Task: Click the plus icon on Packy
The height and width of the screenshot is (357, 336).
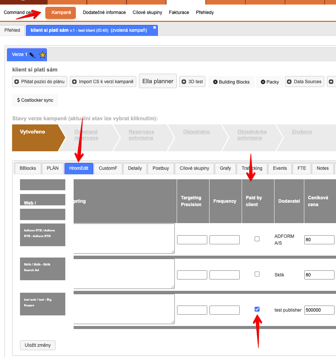Action: click(263, 82)
